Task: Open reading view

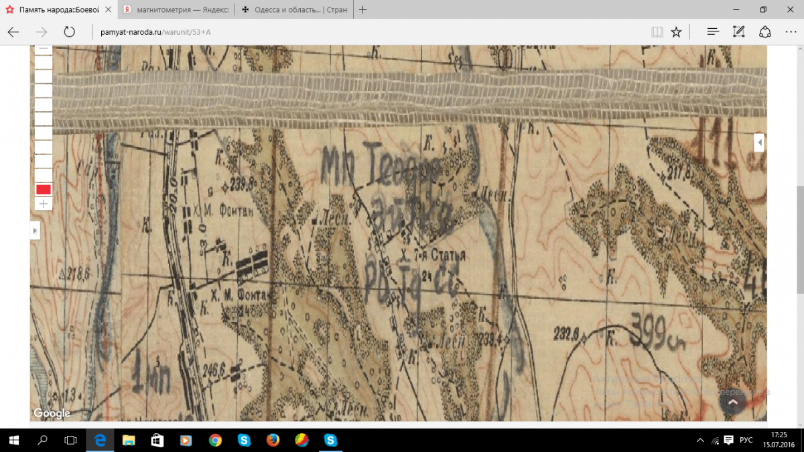Action: coord(657,32)
